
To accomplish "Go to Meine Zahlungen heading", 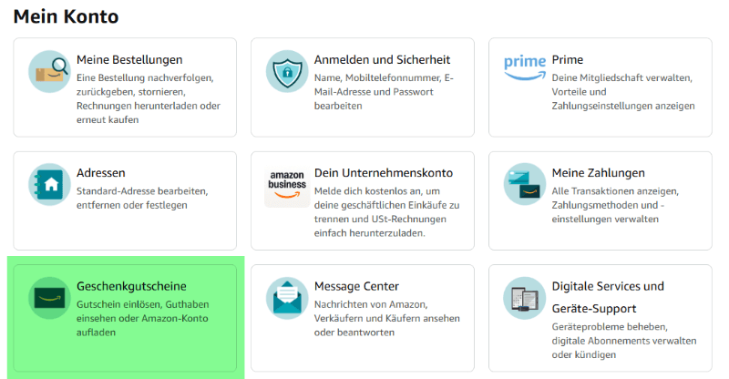I will tap(598, 173).
